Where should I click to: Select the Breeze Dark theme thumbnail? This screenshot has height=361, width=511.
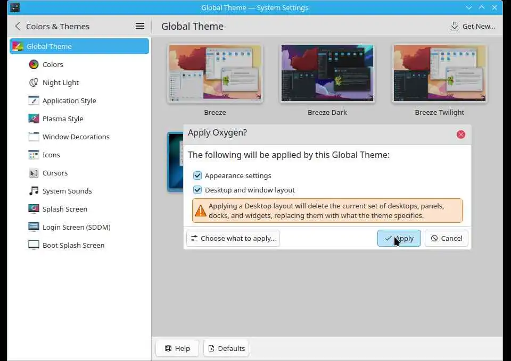click(327, 73)
